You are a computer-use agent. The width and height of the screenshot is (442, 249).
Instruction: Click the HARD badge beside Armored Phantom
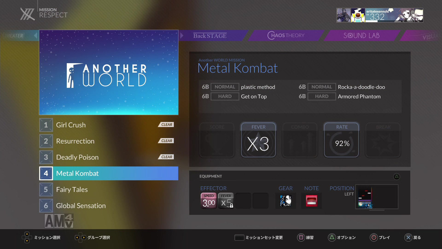[x=322, y=96]
